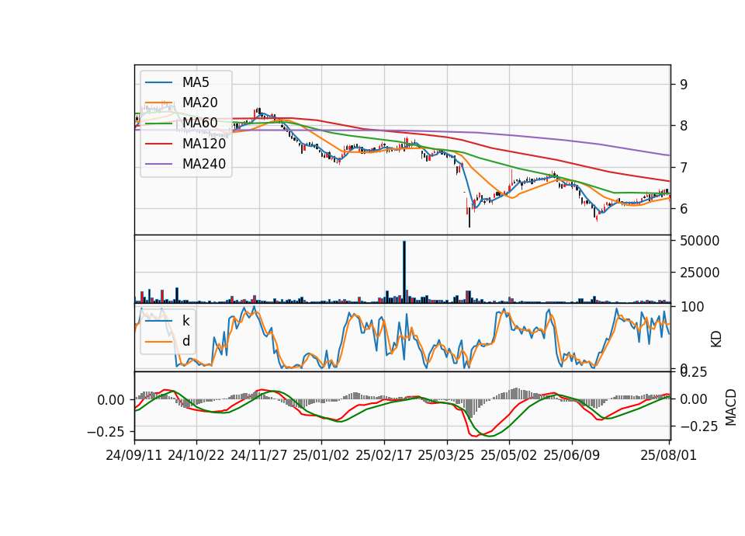Image resolution: width=745 pixels, height=536 pixels.
Task: Click the 25/05/02 date label
Action: [x=509, y=455]
